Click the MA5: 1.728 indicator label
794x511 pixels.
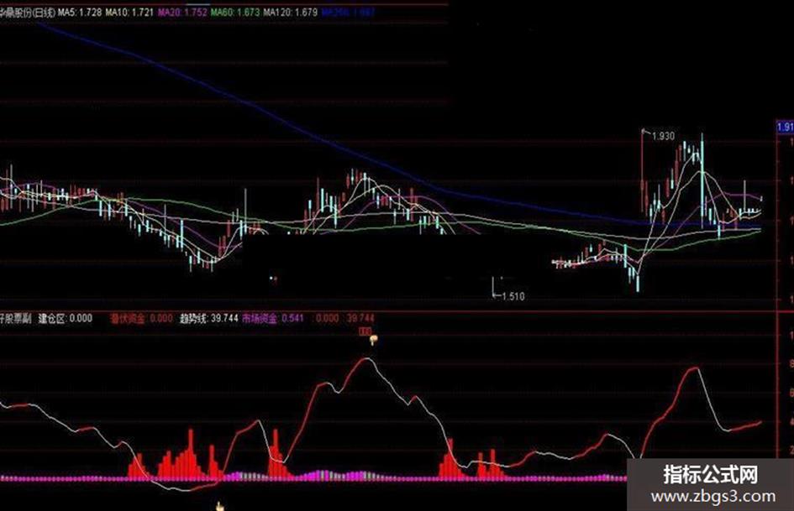80,12
